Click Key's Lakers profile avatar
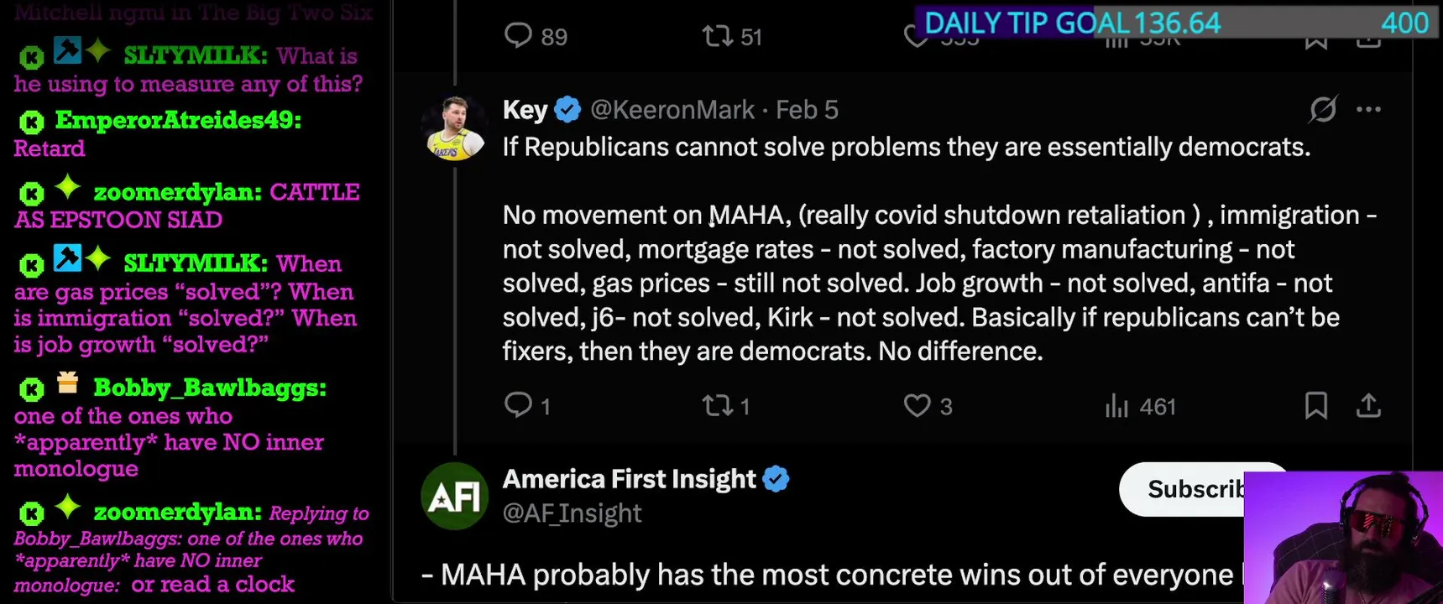This screenshot has height=604, width=1443. click(x=455, y=128)
